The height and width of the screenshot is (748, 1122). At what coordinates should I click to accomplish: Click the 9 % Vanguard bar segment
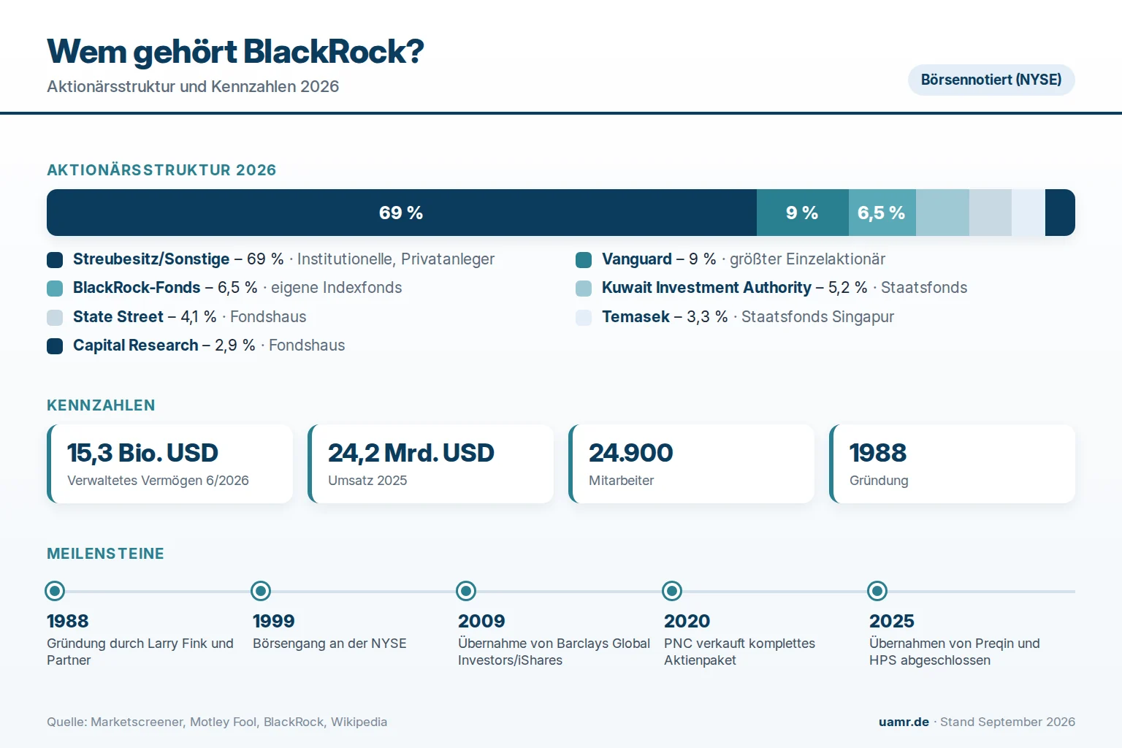tap(803, 213)
